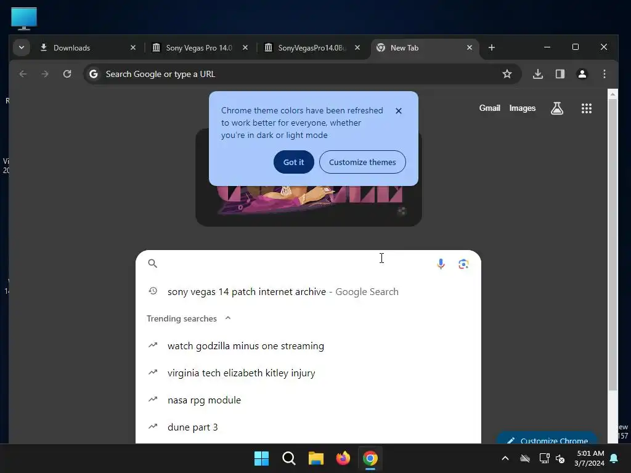Open a new tab with plus button
Screen dimensions: 631x473
click(491, 47)
